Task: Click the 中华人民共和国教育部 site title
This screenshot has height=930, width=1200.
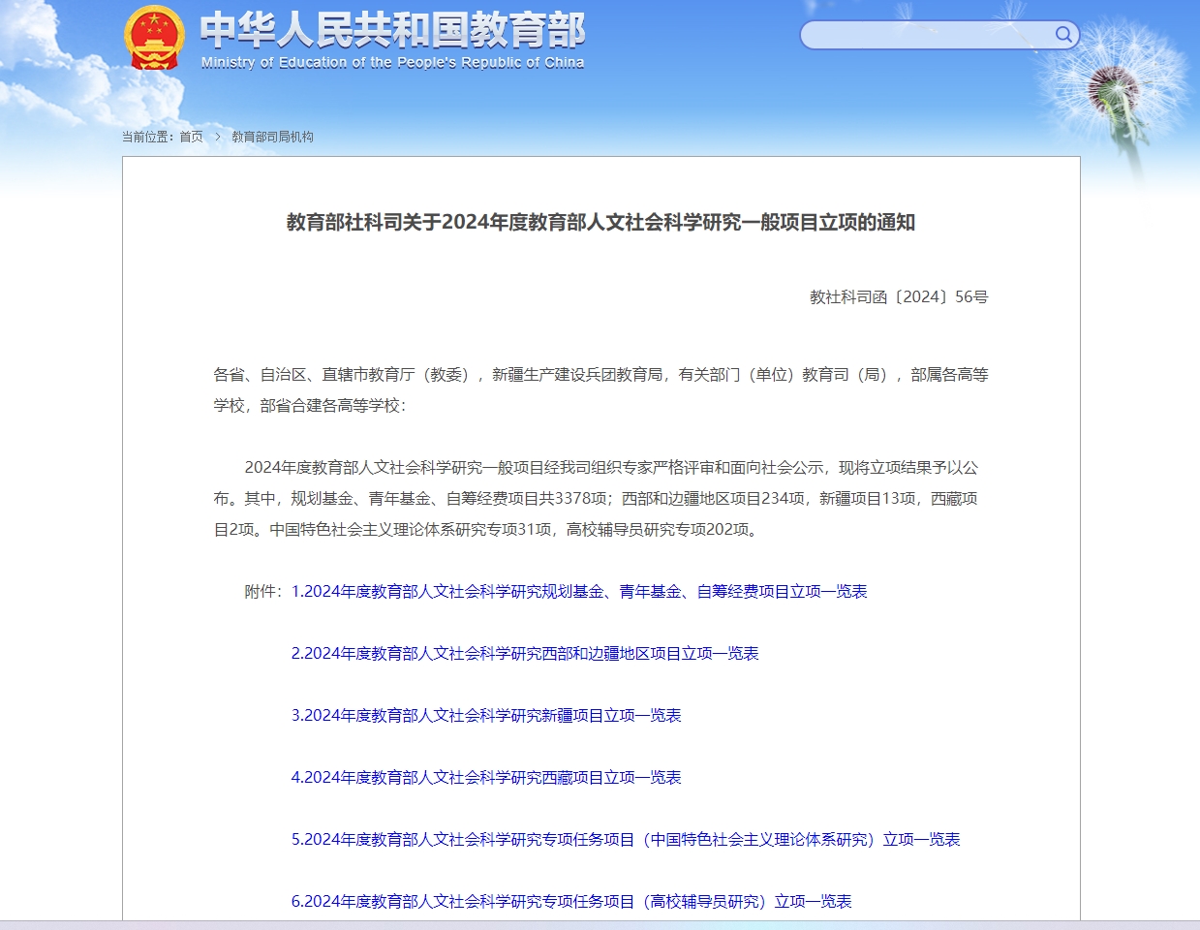Action: (x=392, y=30)
